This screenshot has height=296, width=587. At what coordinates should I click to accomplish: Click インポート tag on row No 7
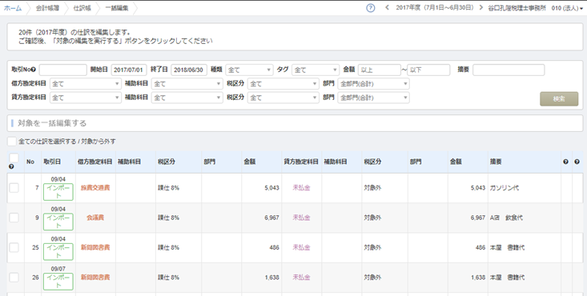(x=58, y=192)
